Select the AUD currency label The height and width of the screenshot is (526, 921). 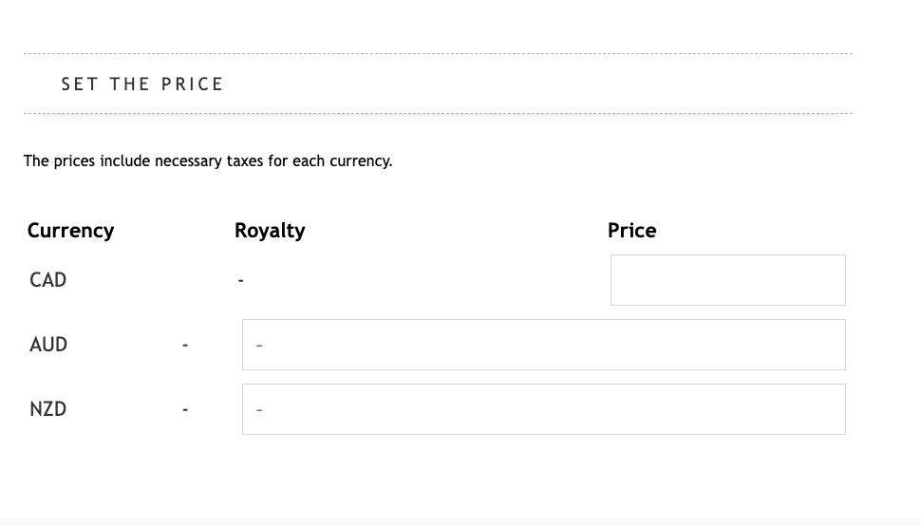48,345
